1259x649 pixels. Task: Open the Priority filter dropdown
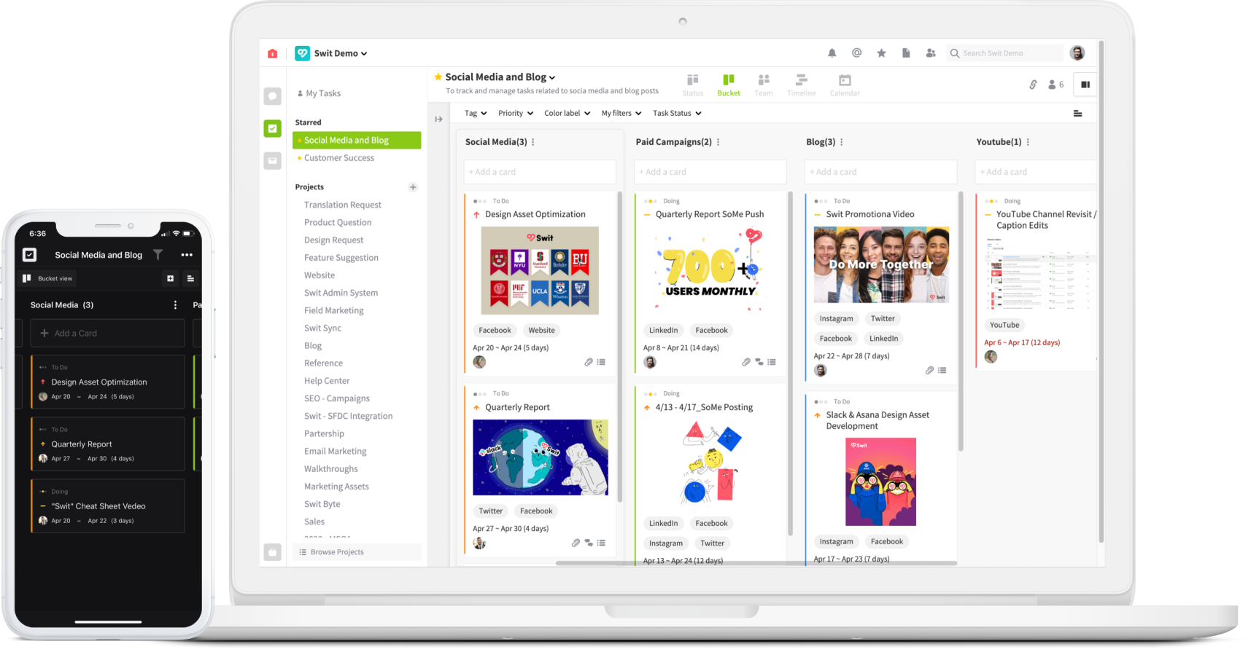click(x=516, y=113)
